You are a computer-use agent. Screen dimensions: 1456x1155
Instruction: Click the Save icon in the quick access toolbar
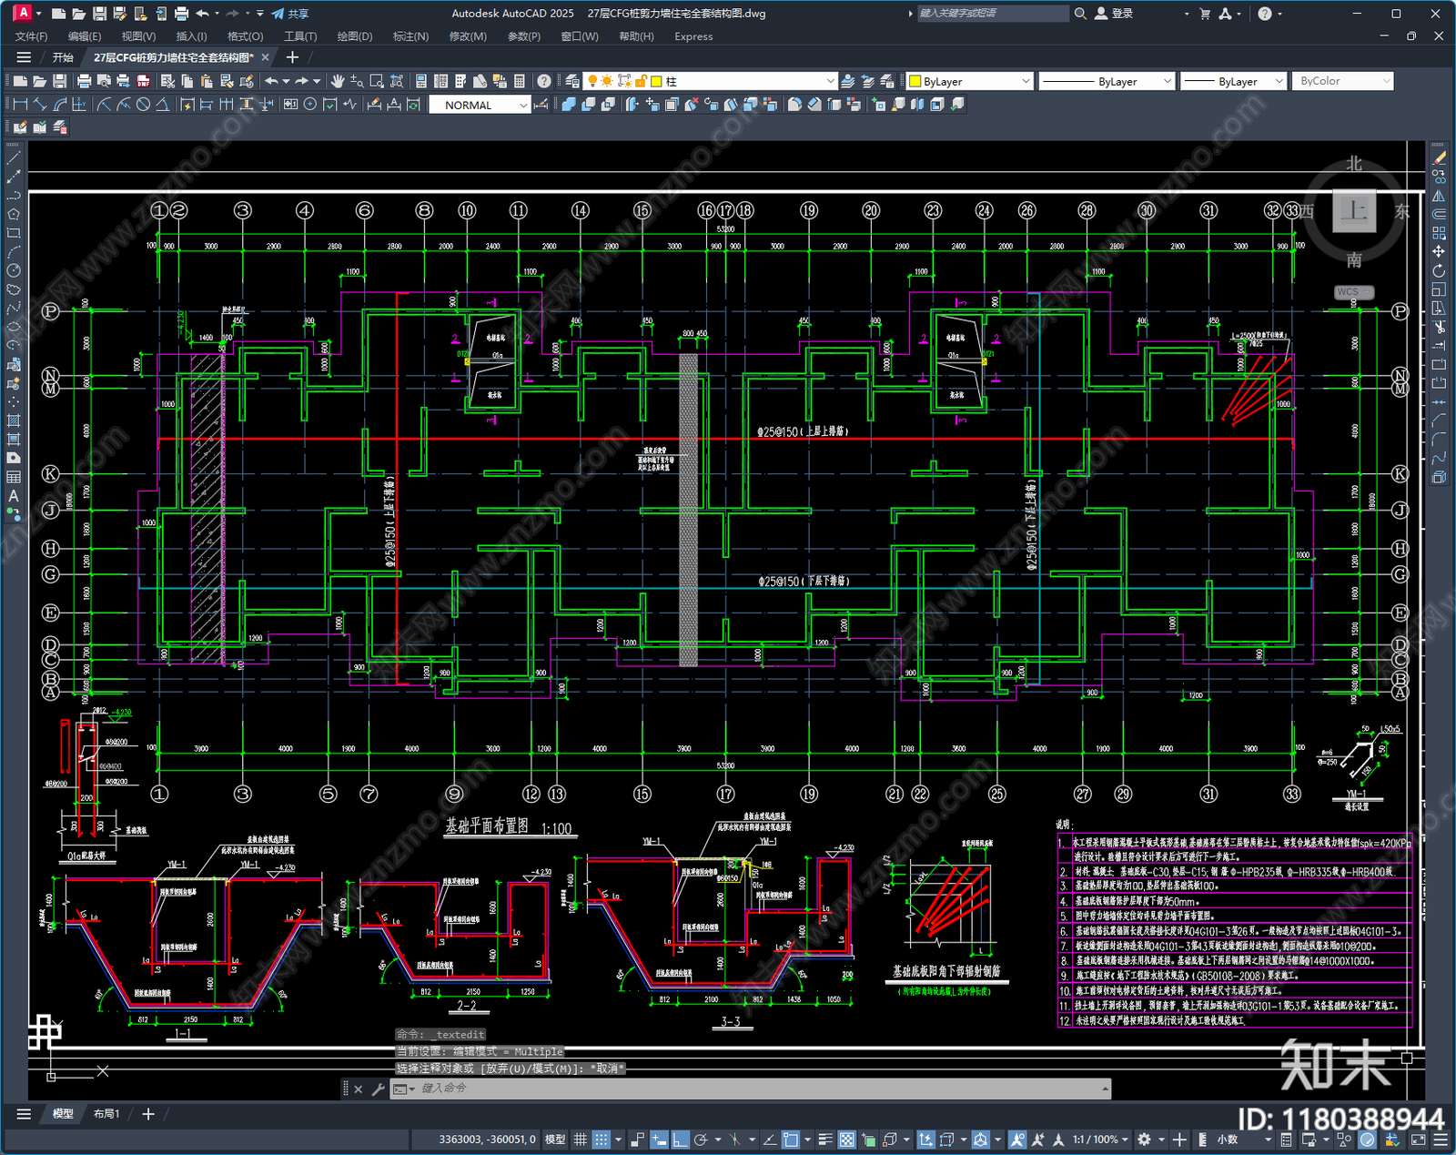point(99,14)
